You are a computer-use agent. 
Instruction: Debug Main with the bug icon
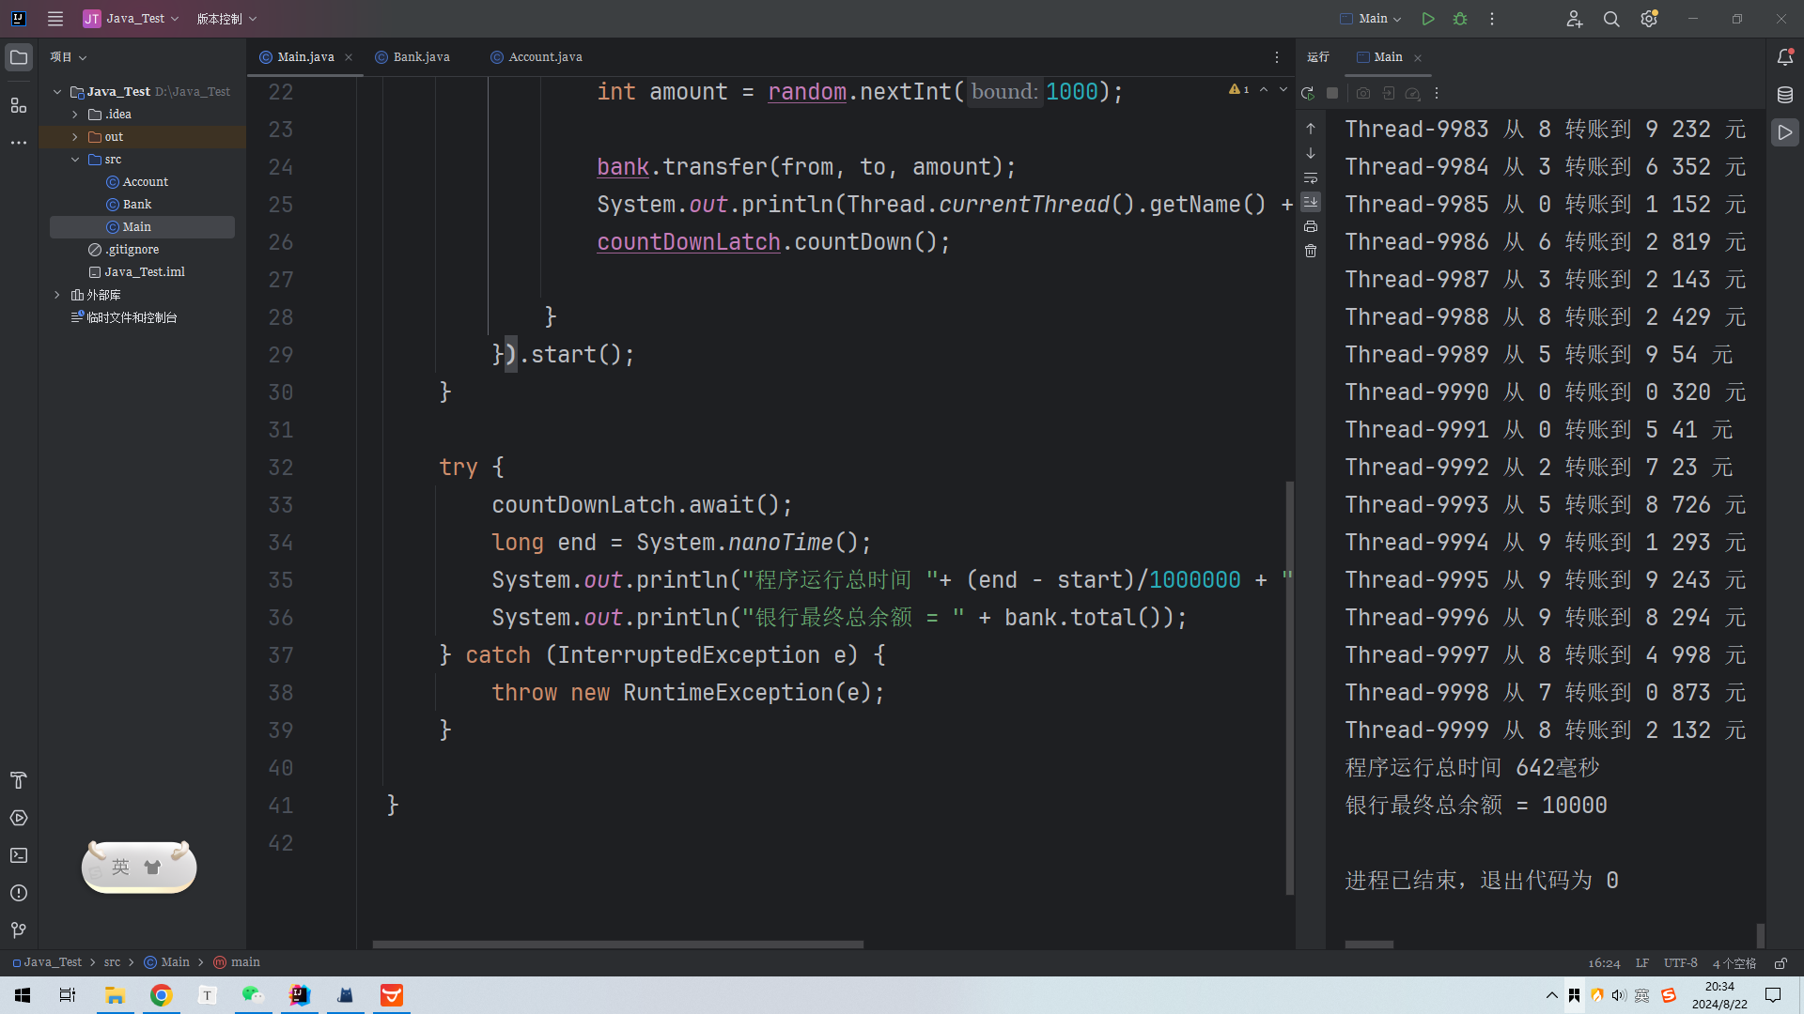(x=1460, y=19)
